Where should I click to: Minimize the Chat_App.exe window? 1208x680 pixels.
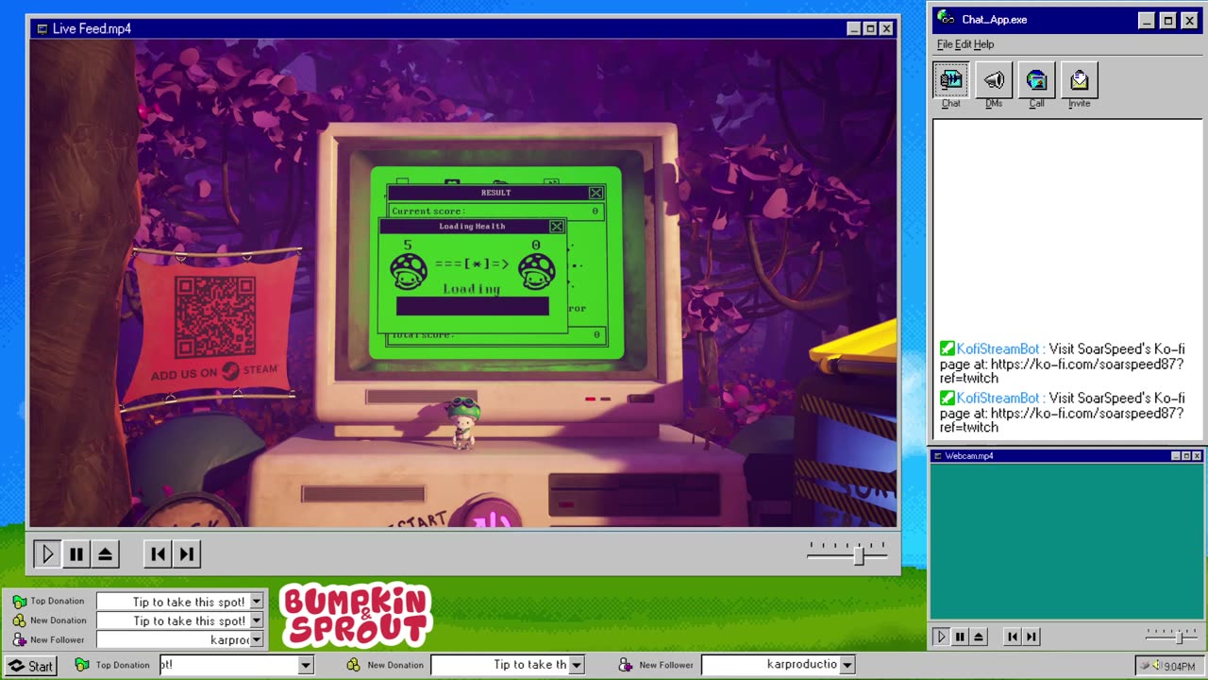[1147, 20]
